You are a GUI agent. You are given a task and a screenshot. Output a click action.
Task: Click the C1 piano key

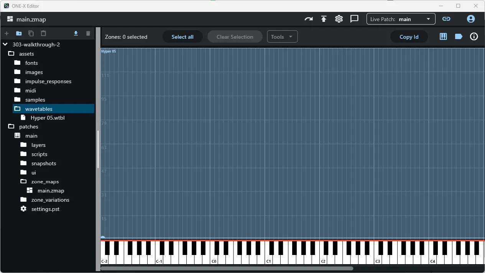click(268, 260)
